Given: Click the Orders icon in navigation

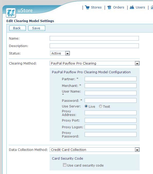Looking at the screenshot, I should point(109,7).
